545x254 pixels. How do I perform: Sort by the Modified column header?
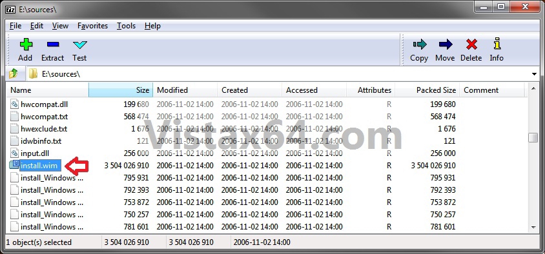click(185, 90)
